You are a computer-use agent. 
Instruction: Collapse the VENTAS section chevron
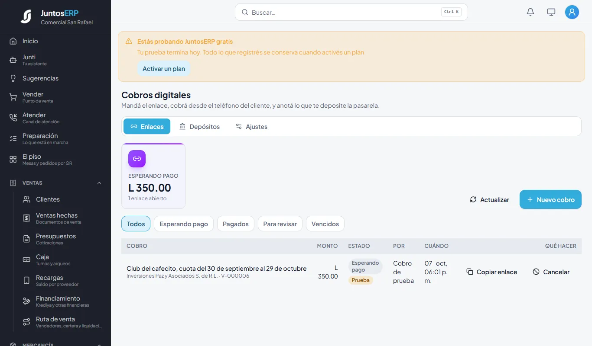point(99,183)
